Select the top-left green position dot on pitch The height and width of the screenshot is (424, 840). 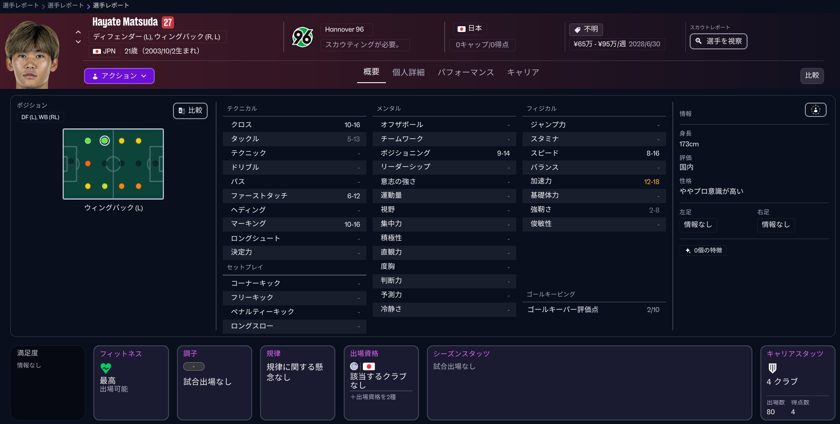point(88,141)
